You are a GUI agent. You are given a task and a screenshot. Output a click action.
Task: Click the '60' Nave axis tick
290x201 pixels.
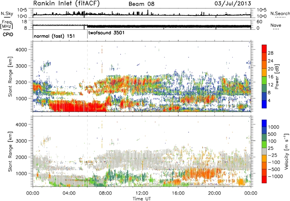(260, 22)
